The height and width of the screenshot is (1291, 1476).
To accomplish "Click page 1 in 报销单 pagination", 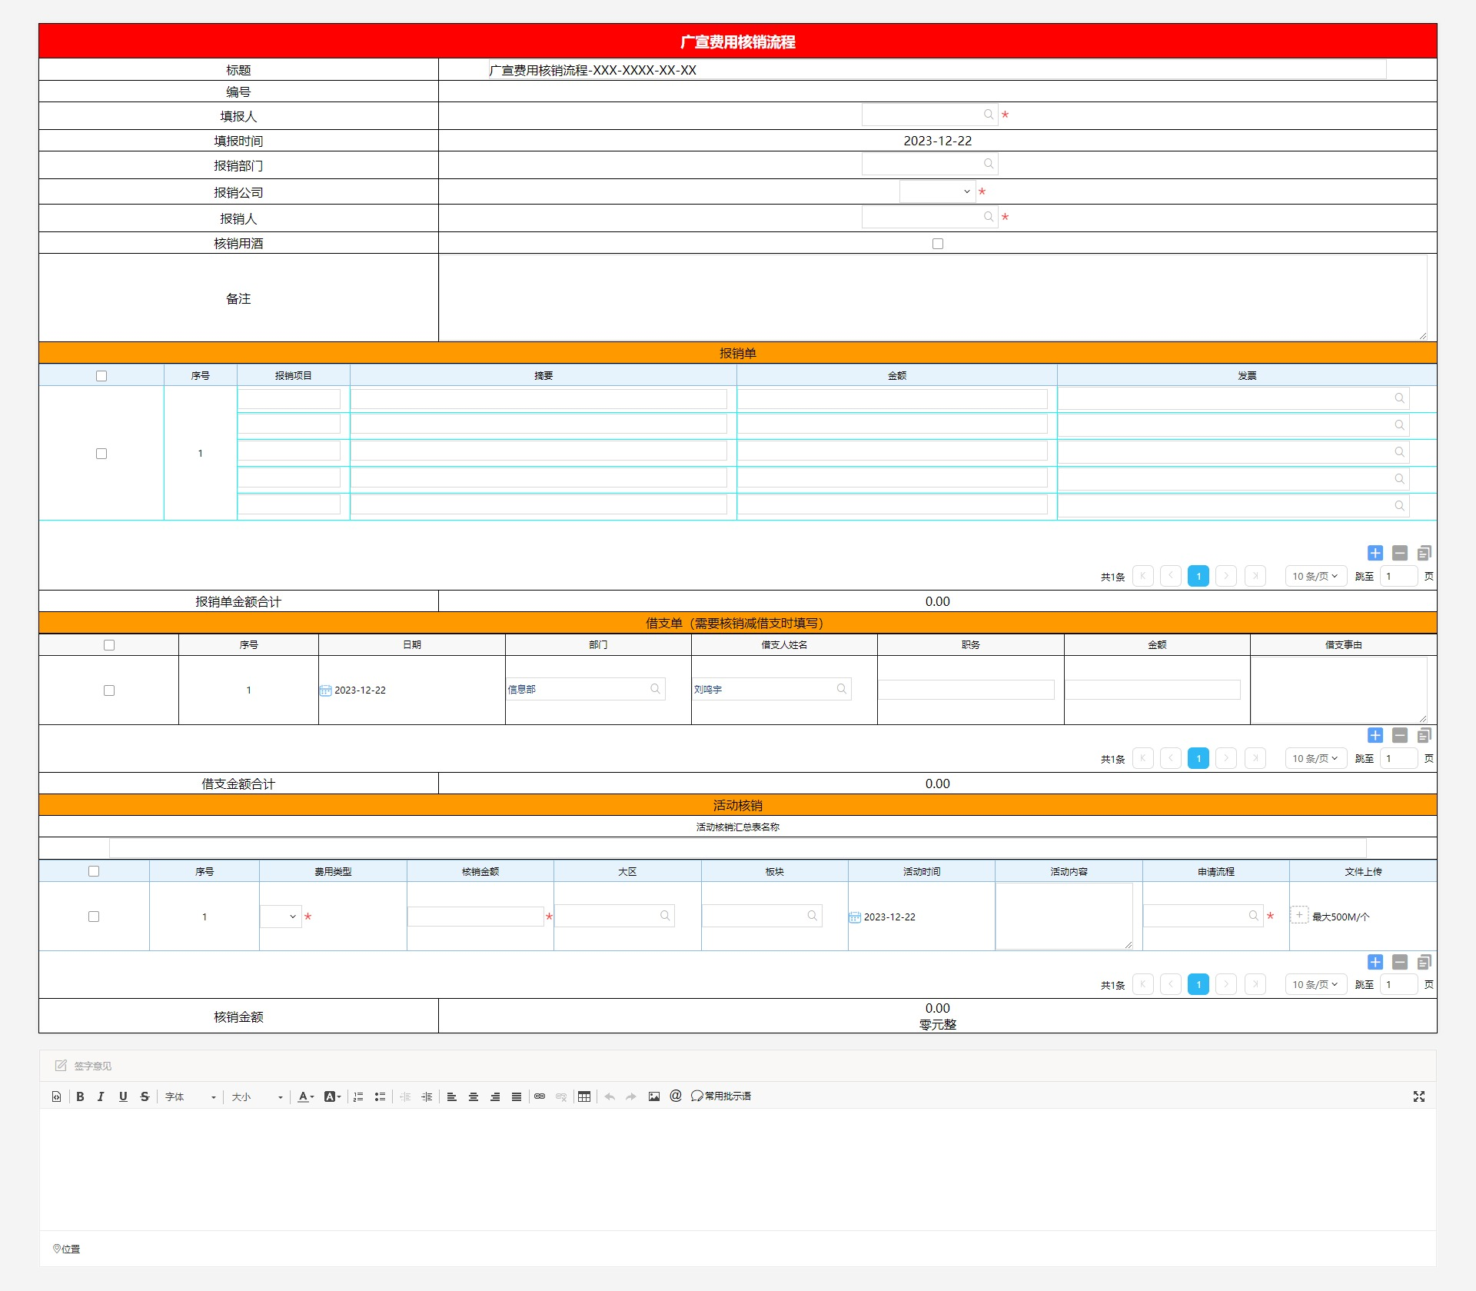I will [x=1198, y=576].
